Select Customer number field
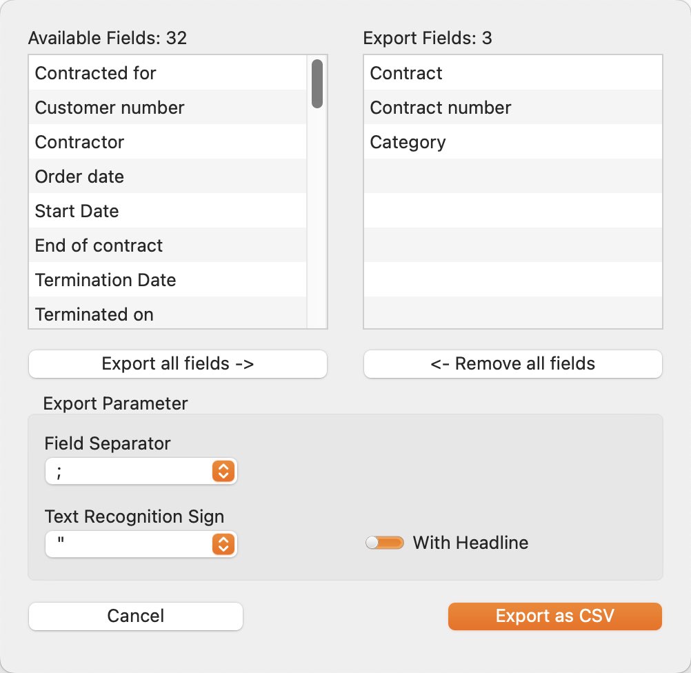This screenshot has height=673, width=691. 168,107
